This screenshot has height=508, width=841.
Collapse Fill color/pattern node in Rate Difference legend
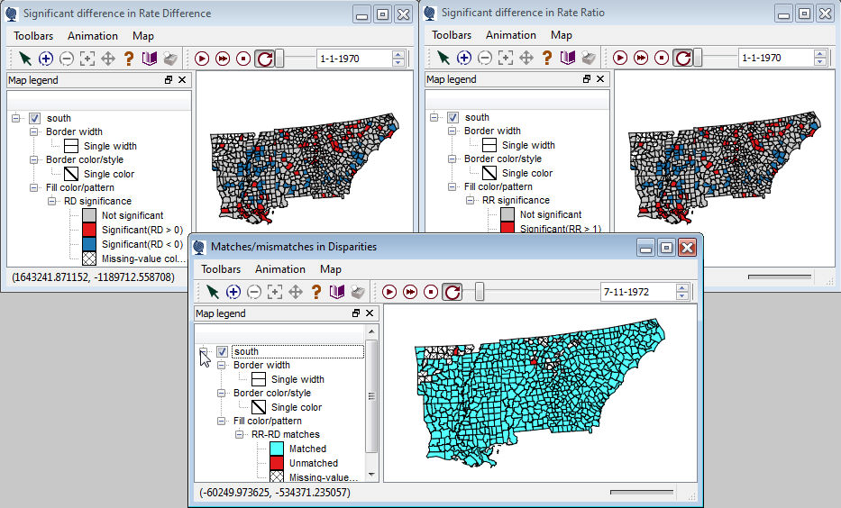click(33, 187)
